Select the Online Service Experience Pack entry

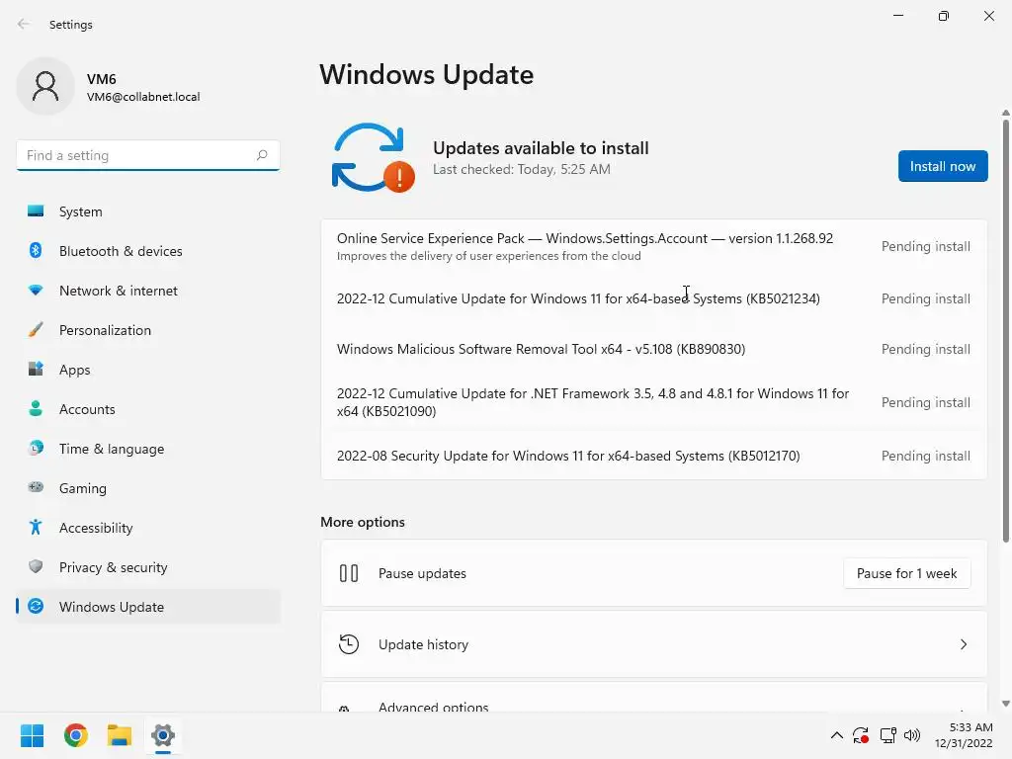(x=654, y=246)
